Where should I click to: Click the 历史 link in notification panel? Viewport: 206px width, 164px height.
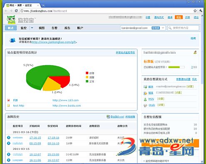coord(194,79)
